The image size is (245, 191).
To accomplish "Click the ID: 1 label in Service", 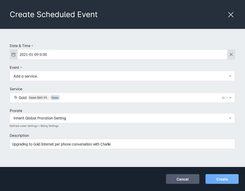I will (225, 98).
